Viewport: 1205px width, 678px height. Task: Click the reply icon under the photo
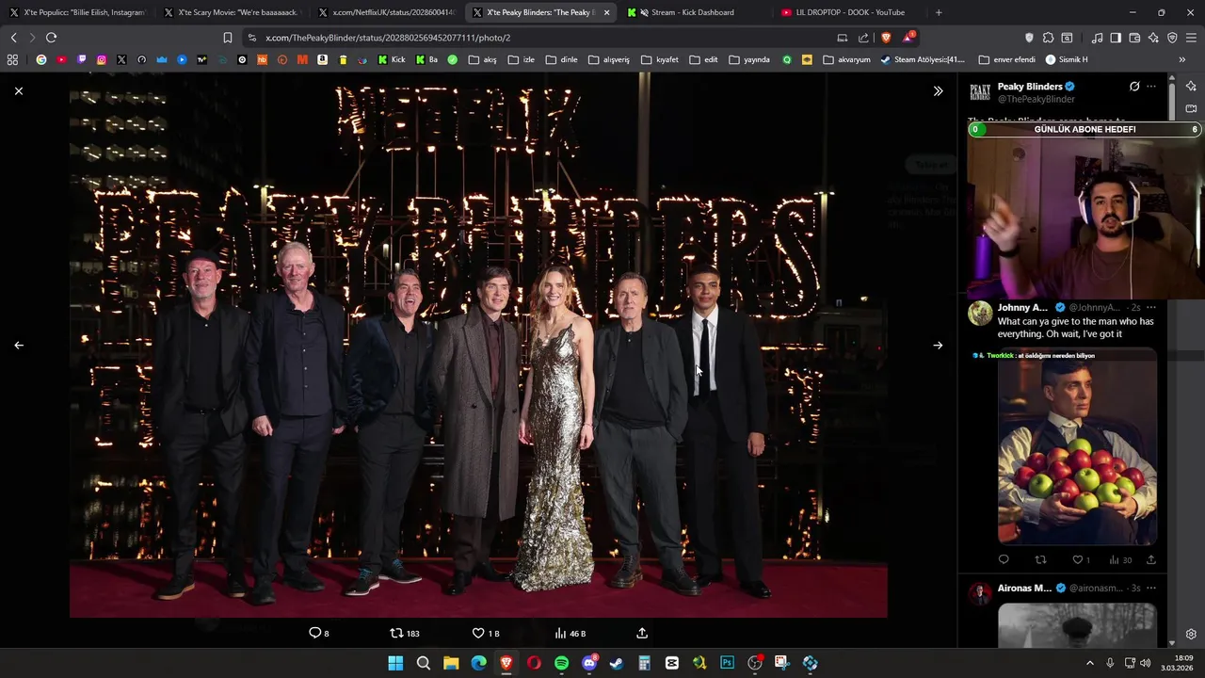click(315, 633)
